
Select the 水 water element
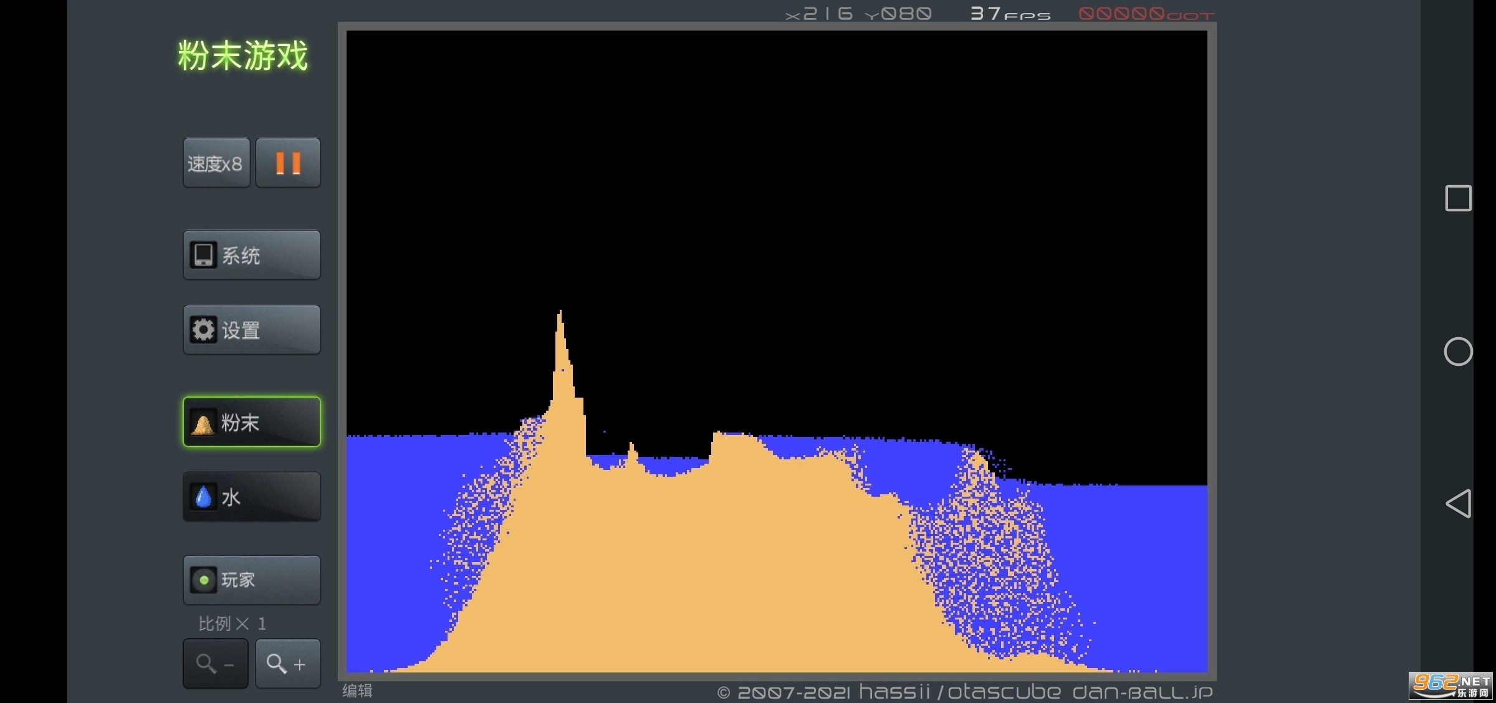coord(251,497)
